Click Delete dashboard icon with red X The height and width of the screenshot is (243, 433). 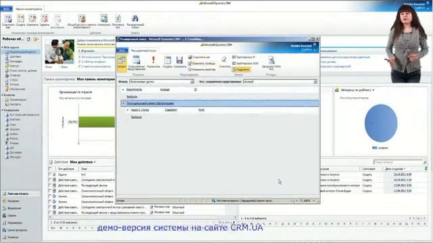pyautogui.click(x=45, y=19)
